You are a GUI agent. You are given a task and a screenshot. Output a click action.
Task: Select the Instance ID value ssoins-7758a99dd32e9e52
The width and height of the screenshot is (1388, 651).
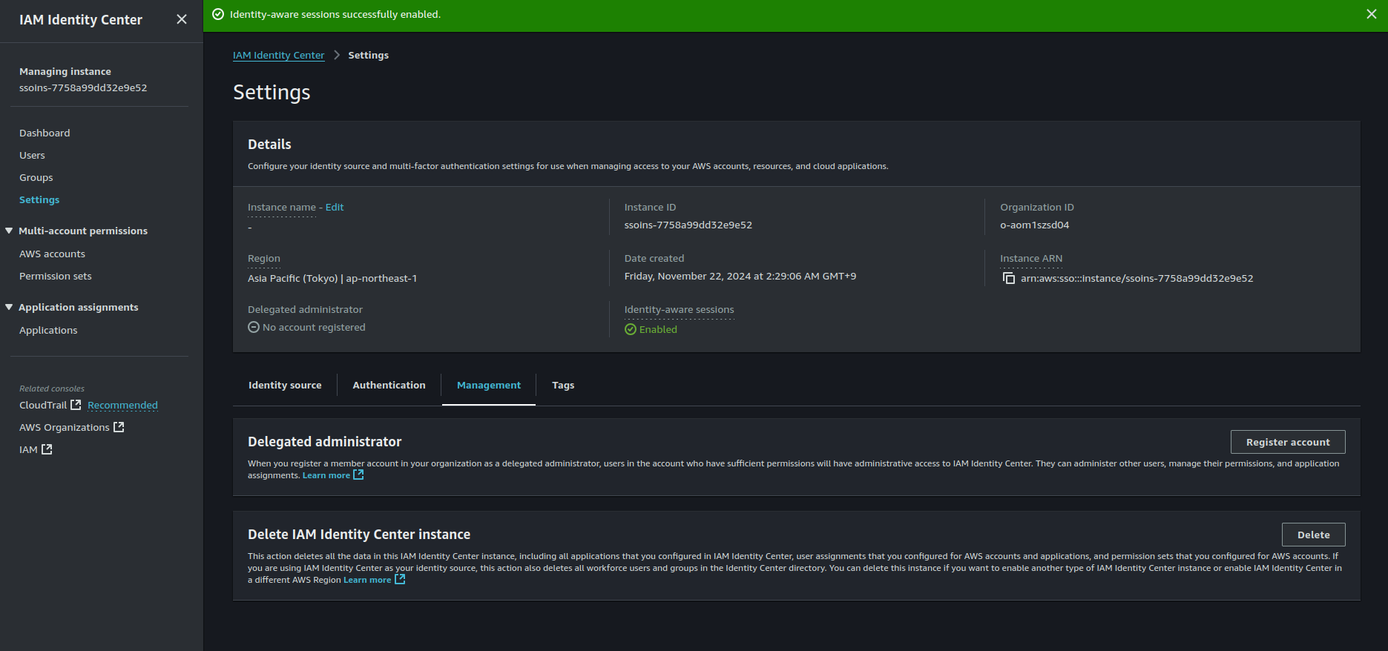(x=688, y=225)
